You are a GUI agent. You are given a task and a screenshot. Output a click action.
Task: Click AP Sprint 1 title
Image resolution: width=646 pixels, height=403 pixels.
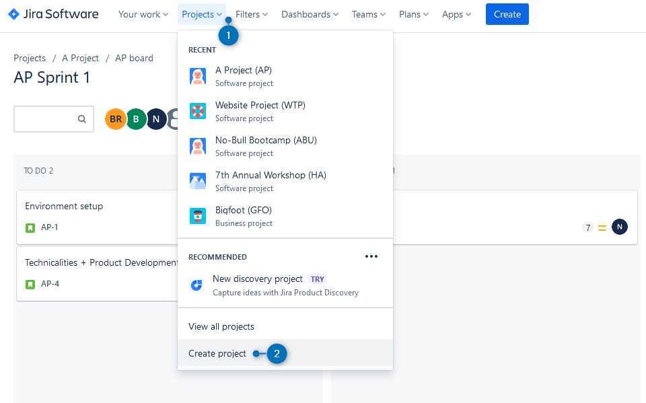coord(52,77)
